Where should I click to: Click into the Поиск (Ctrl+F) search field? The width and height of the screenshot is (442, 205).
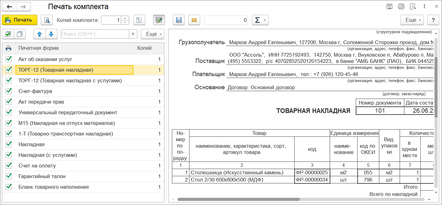point(95,34)
